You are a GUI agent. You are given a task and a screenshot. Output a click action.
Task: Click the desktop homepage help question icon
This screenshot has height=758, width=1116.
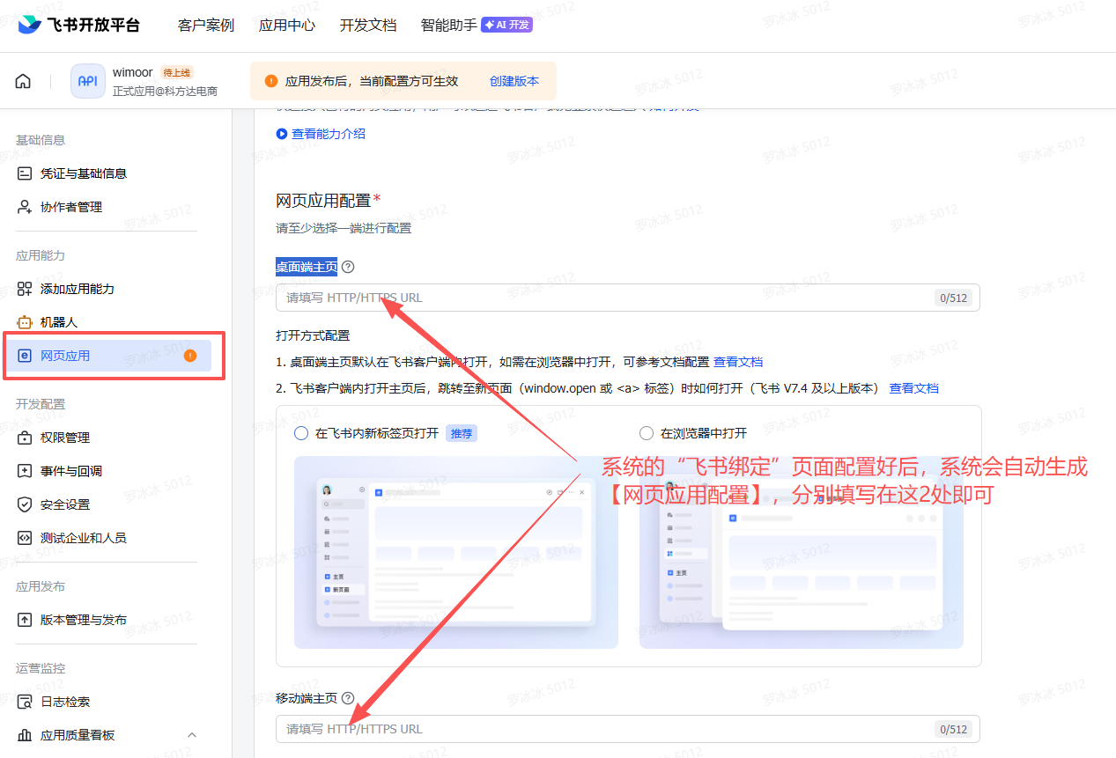pos(348,267)
